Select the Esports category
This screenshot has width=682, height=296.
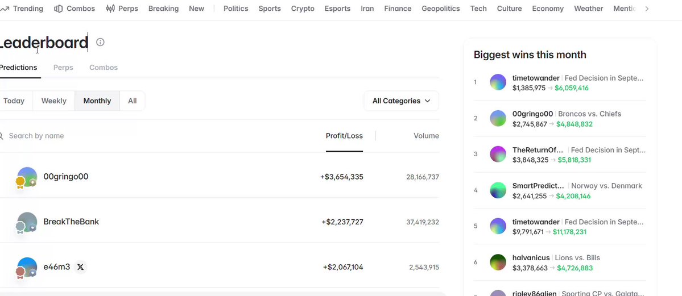click(337, 9)
